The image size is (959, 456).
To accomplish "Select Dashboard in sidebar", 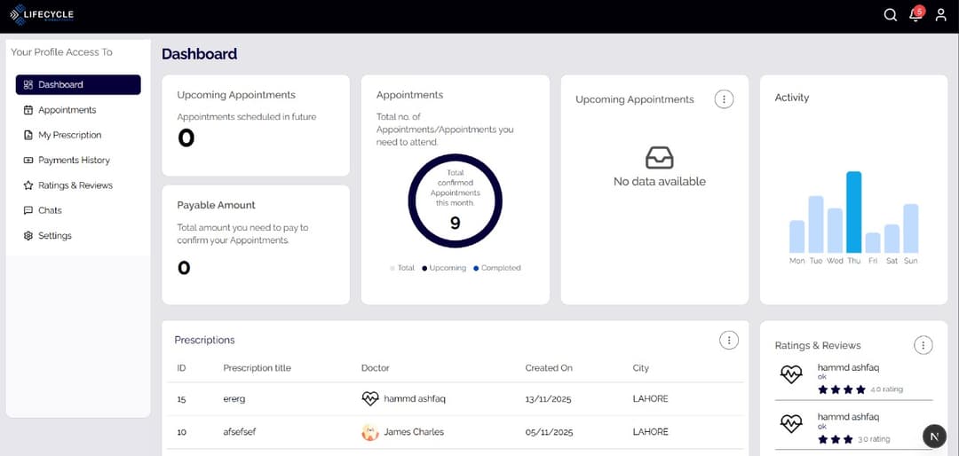I will [x=78, y=85].
